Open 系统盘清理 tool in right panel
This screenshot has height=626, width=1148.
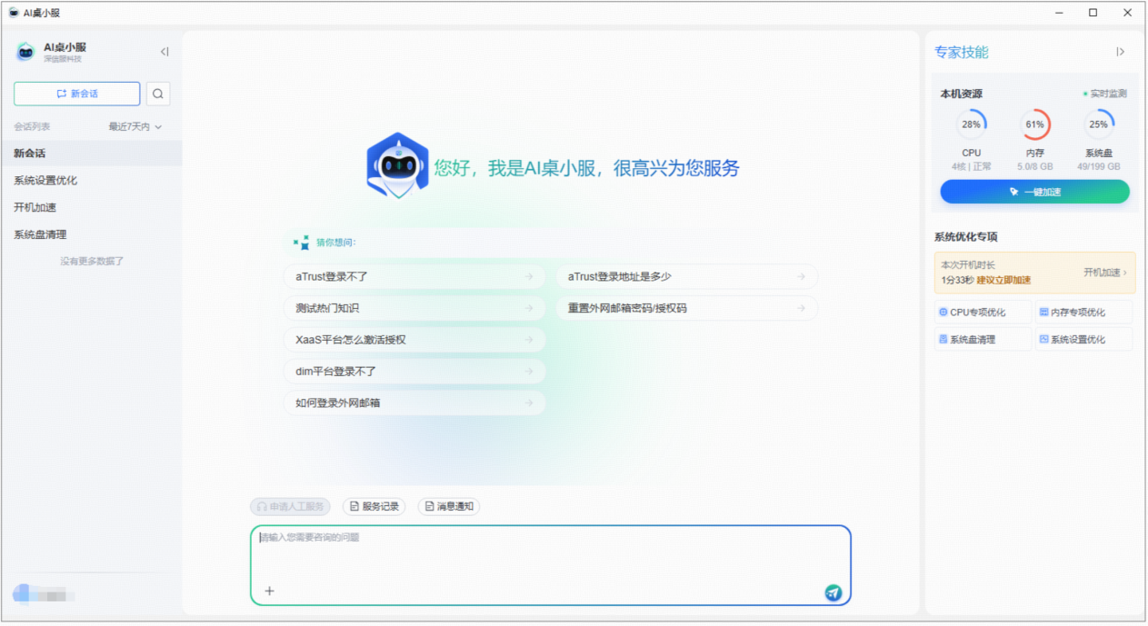pyautogui.click(x=983, y=339)
